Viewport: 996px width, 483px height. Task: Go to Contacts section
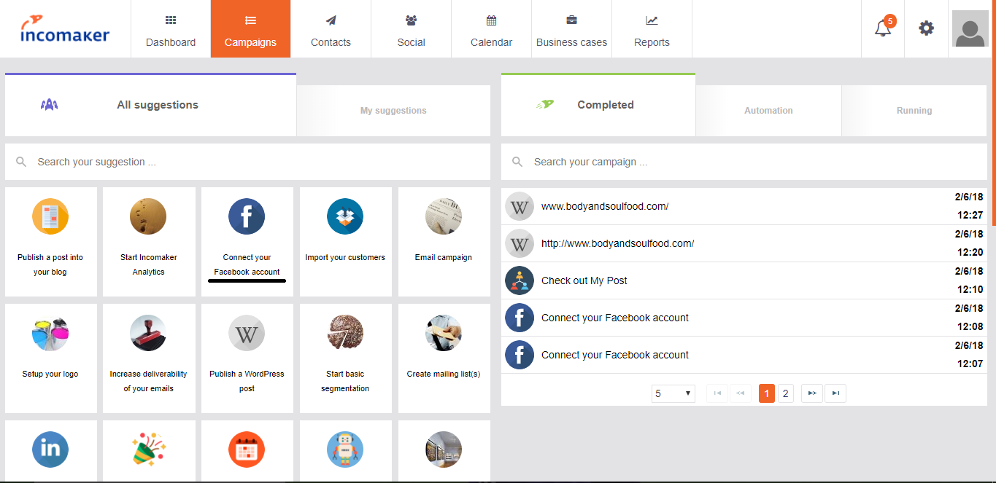pos(331,29)
